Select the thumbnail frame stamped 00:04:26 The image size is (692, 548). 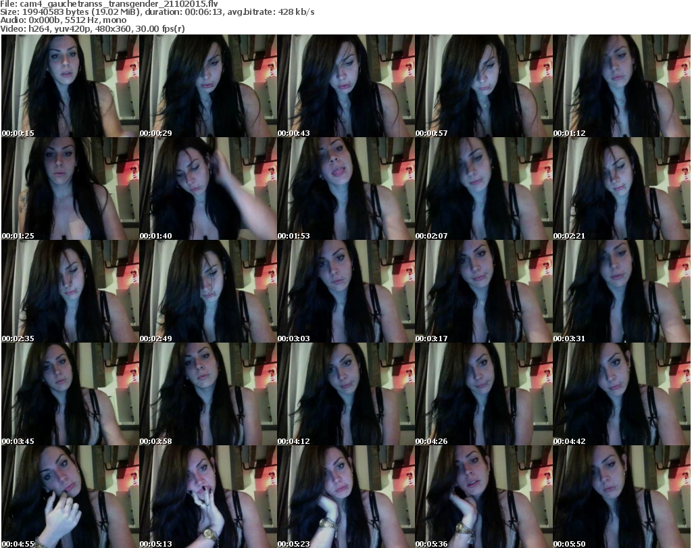tap(484, 394)
